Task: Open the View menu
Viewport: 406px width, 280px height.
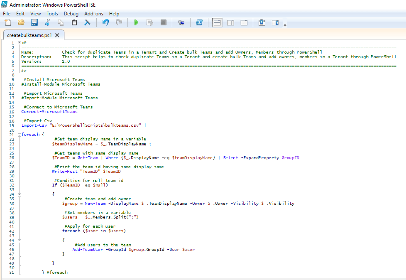Action: [35, 14]
